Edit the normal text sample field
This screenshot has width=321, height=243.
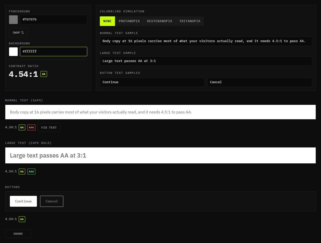(x=206, y=41)
